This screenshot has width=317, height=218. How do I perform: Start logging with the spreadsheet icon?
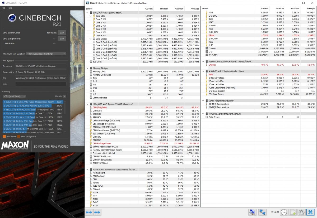click(x=293, y=212)
